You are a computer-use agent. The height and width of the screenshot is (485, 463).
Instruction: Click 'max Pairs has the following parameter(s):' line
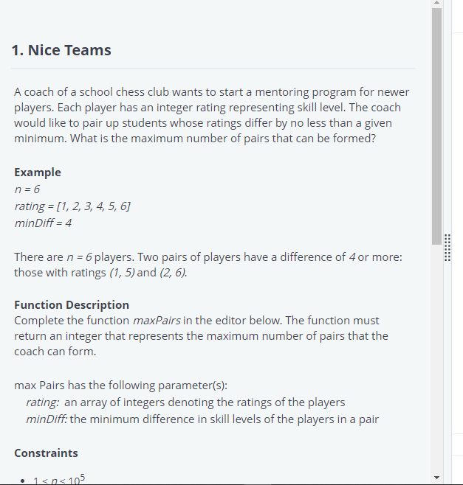(120, 385)
